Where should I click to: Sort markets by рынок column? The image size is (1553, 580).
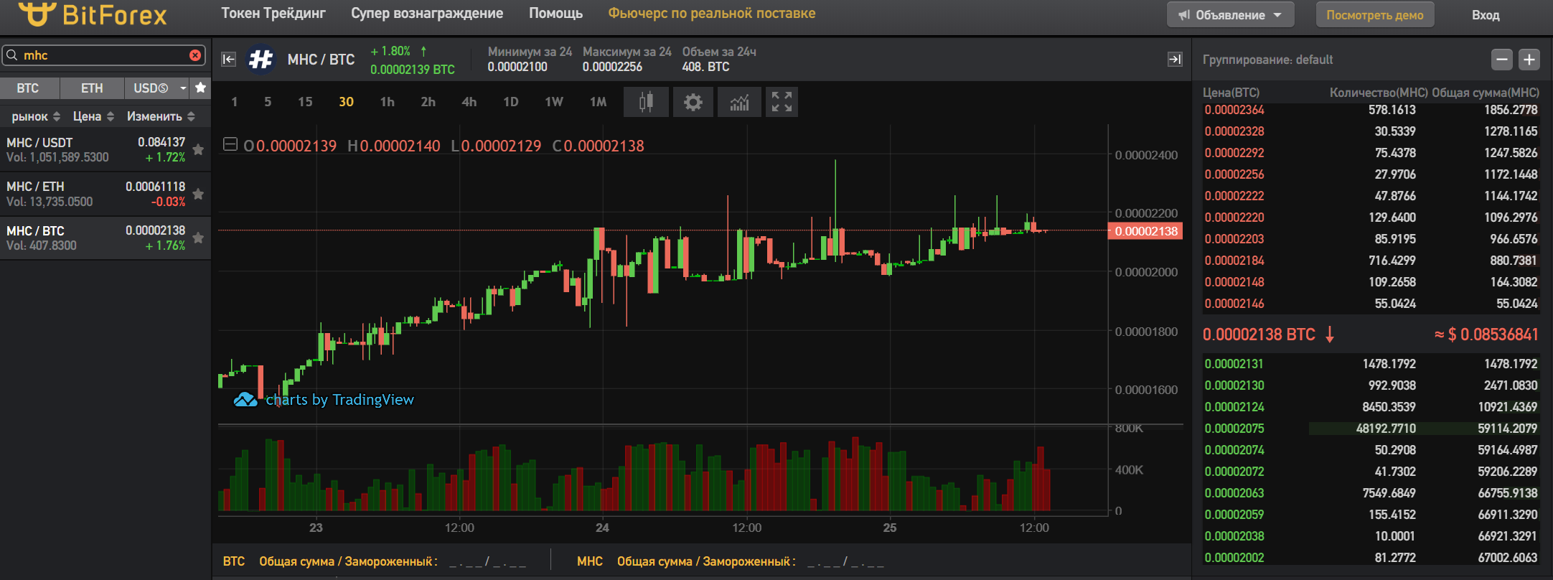pos(36,116)
